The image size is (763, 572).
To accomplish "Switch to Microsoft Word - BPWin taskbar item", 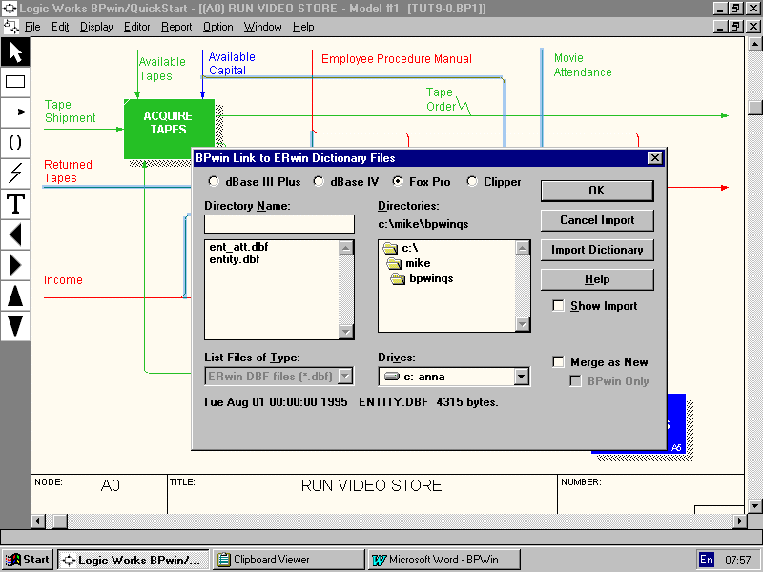I will point(444,560).
